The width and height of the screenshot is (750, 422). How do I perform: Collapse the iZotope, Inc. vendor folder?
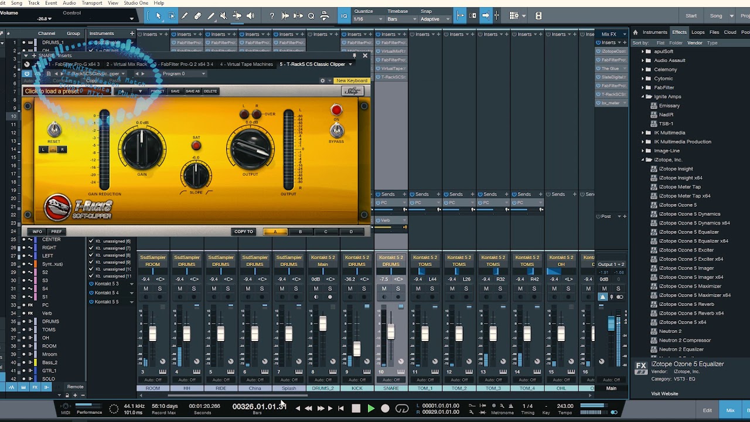pos(642,159)
